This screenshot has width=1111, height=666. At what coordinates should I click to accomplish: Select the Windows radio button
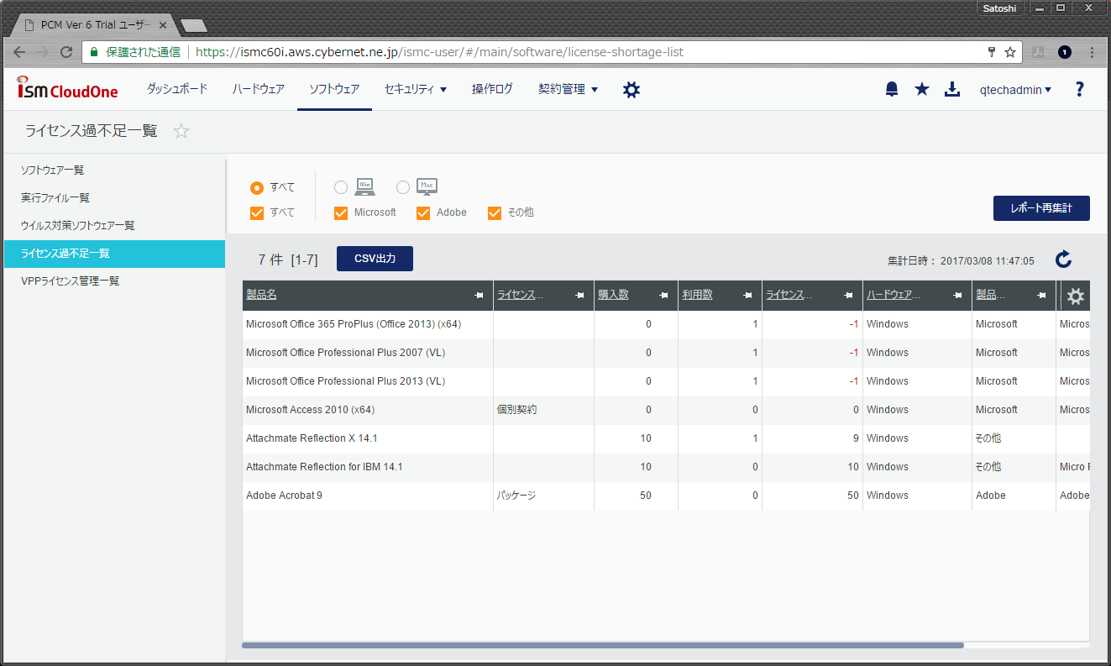pos(341,187)
